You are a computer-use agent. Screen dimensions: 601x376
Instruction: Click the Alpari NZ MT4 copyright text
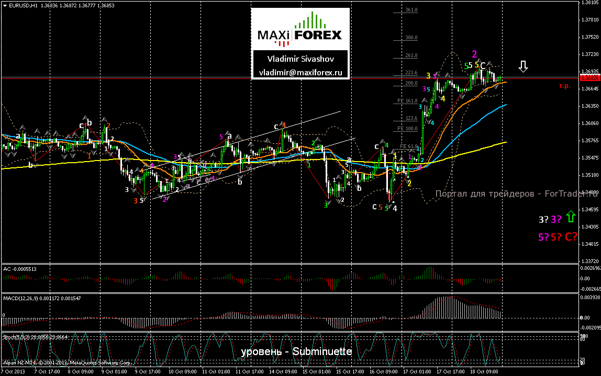coord(68,362)
